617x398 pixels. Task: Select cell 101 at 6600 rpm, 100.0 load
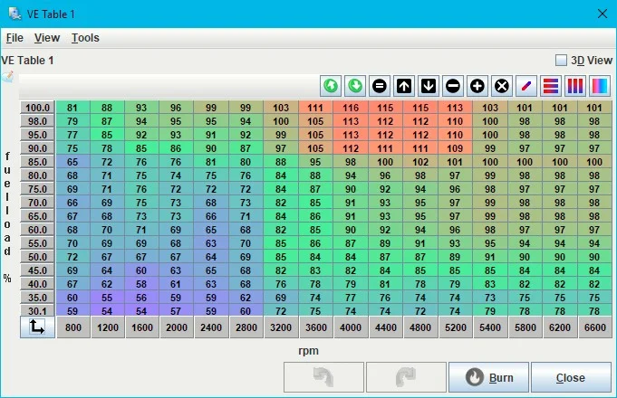(594, 108)
